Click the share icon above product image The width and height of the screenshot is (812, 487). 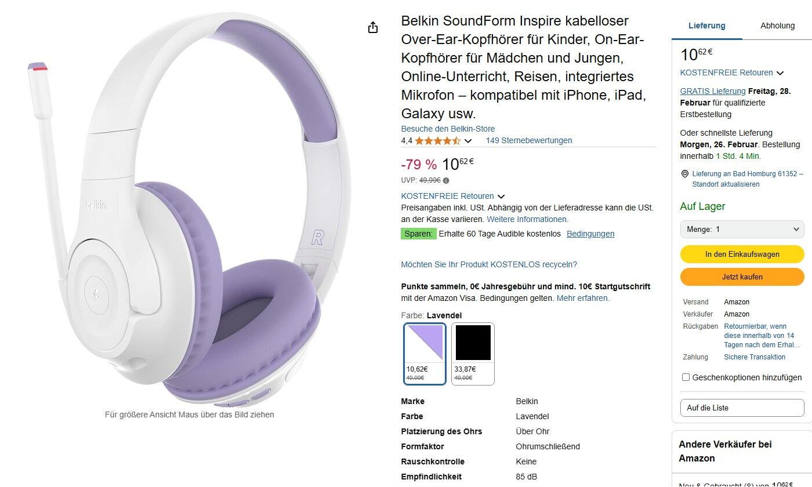[x=373, y=27]
